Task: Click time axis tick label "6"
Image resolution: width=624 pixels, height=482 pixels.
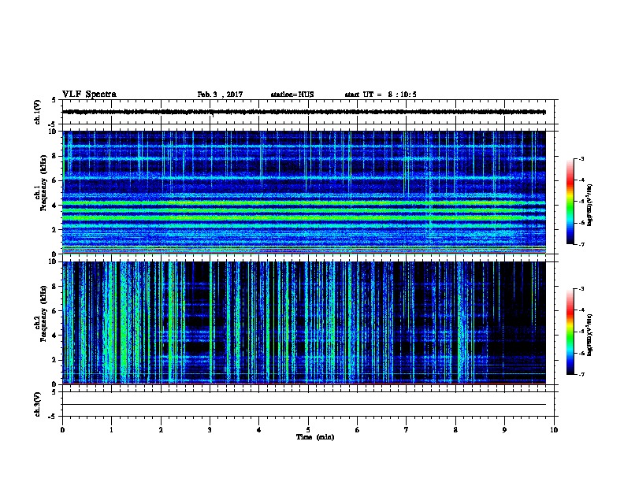Action: 358,429
